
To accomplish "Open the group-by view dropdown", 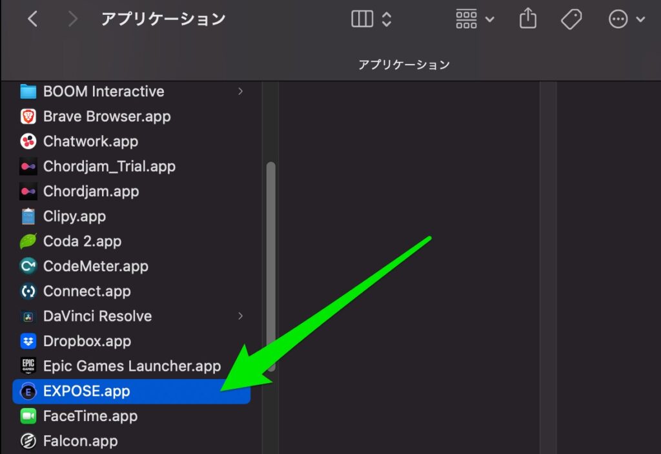I will tap(474, 19).
